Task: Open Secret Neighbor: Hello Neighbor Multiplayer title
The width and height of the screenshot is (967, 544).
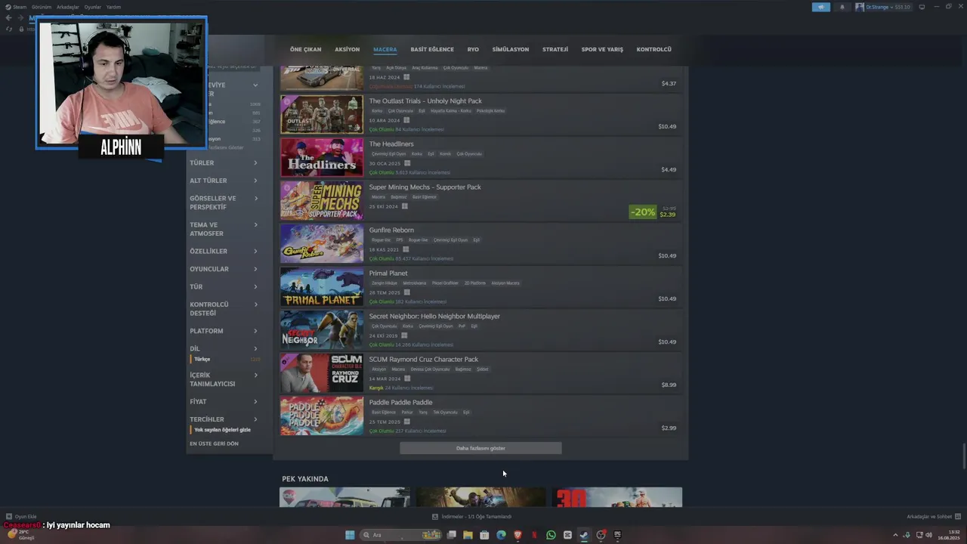Action: click(x=434, y=316)
